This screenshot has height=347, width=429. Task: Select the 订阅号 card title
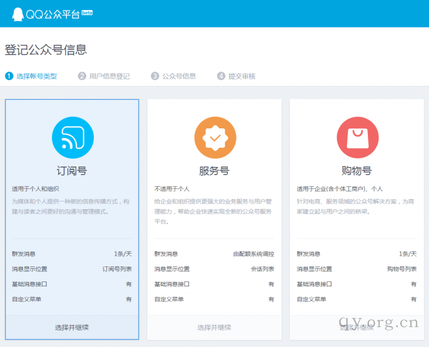pos(72,171)
